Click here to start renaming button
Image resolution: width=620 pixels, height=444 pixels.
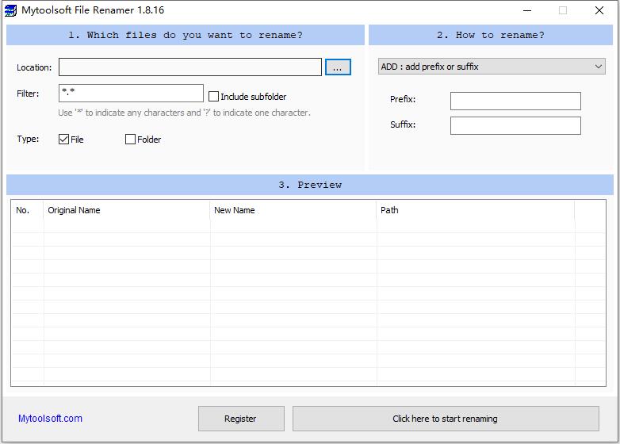(446, 419)
